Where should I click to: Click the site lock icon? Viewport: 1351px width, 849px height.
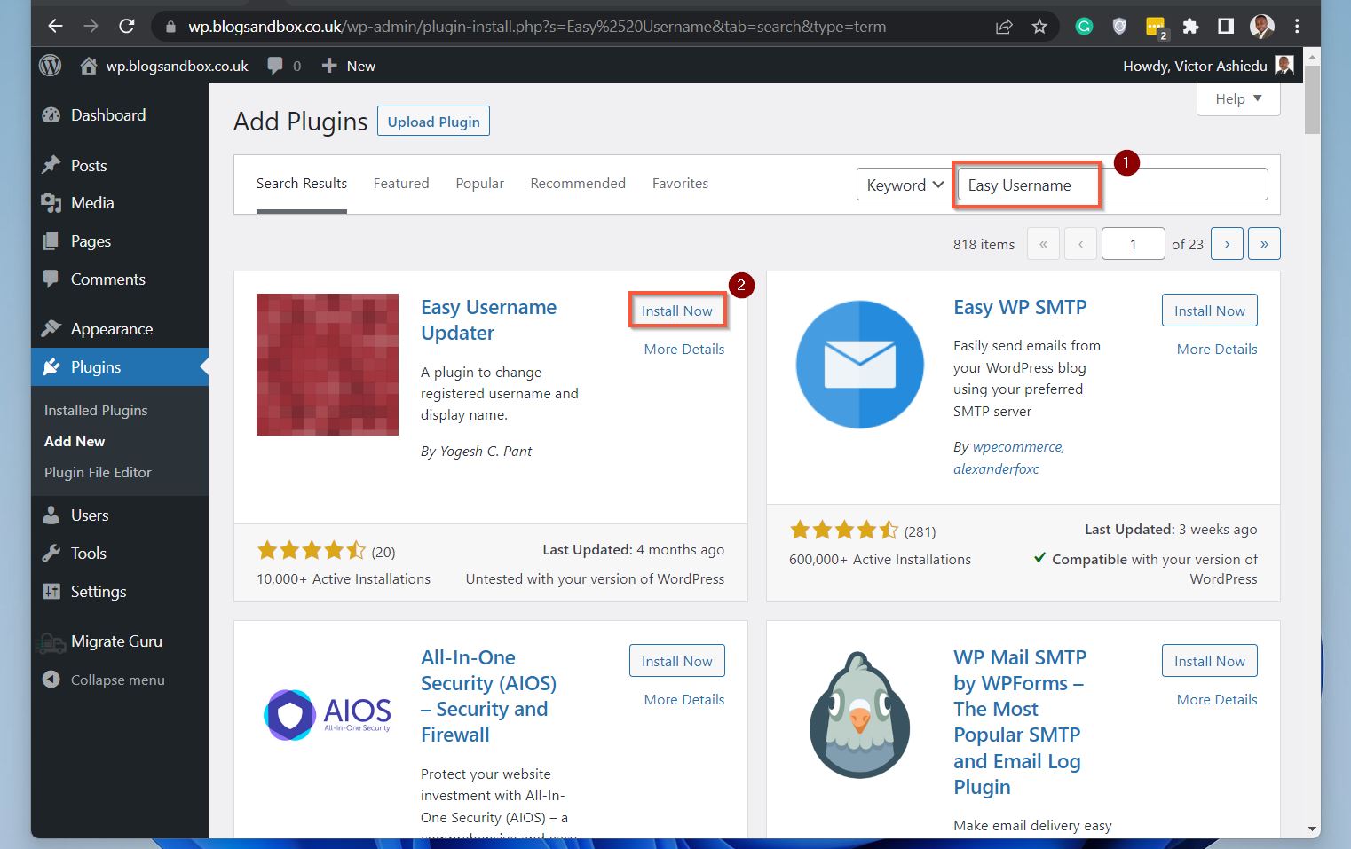(x=170, y=27)
